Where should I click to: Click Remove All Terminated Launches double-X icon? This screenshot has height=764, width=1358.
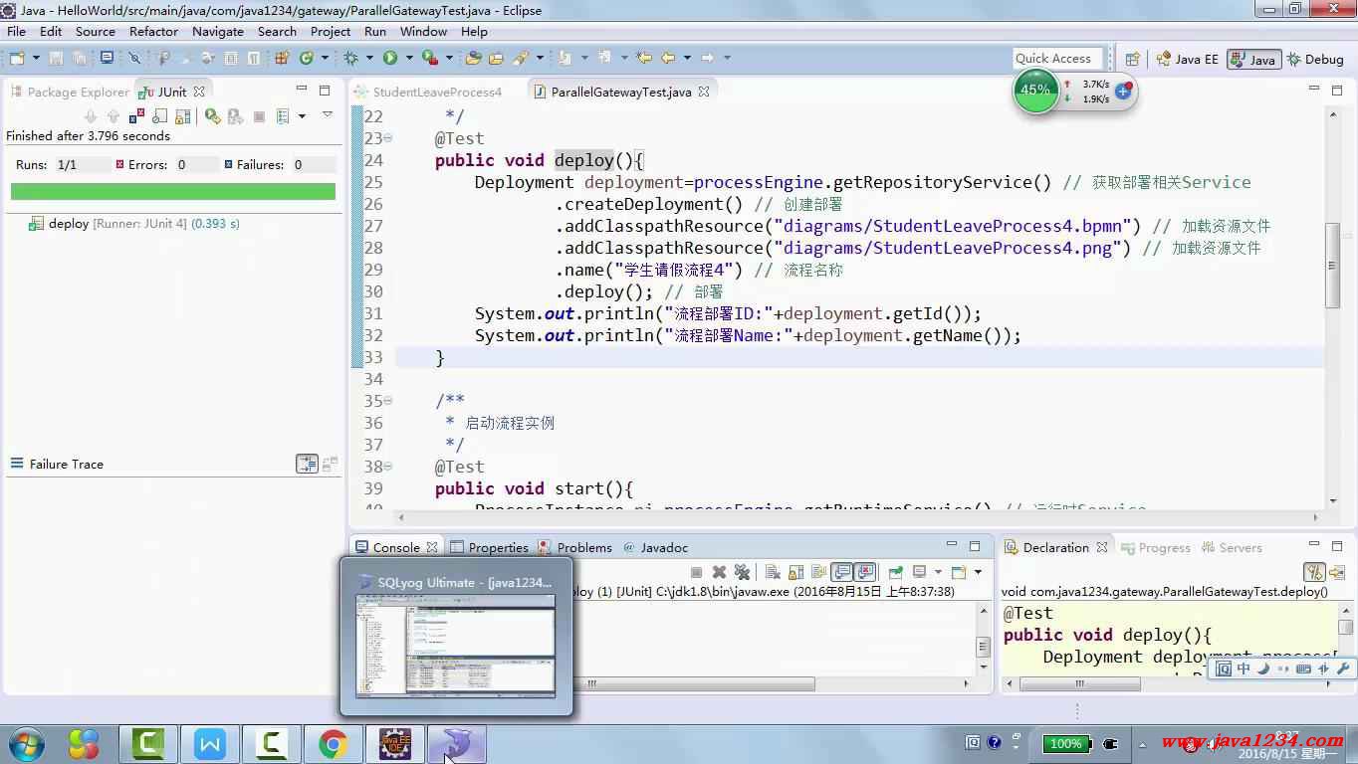tap(742, 572)
